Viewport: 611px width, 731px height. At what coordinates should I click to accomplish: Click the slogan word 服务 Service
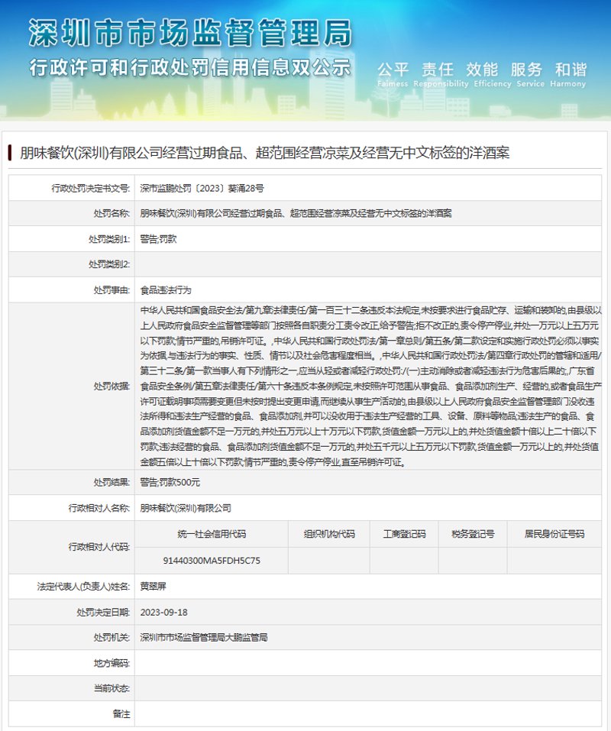[530, 75]
